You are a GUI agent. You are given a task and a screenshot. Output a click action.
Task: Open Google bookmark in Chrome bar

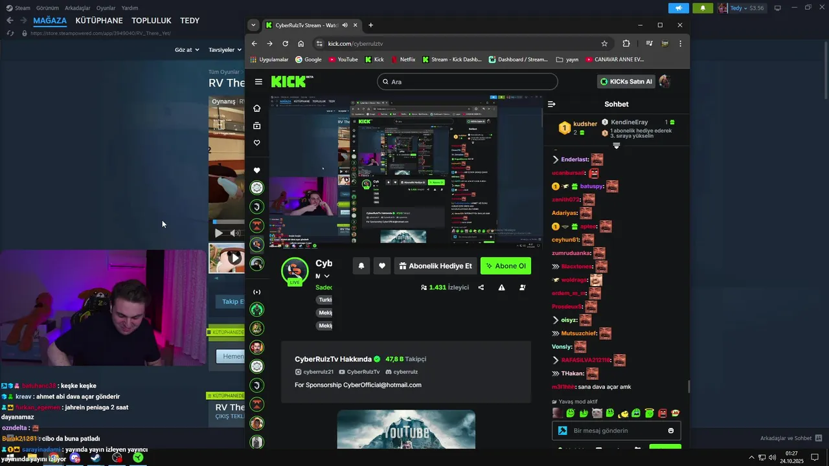coord(308,60)
